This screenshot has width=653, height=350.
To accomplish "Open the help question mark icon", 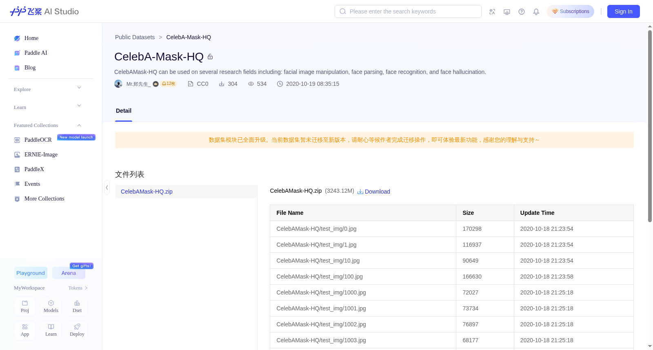I will coord(522,12).
